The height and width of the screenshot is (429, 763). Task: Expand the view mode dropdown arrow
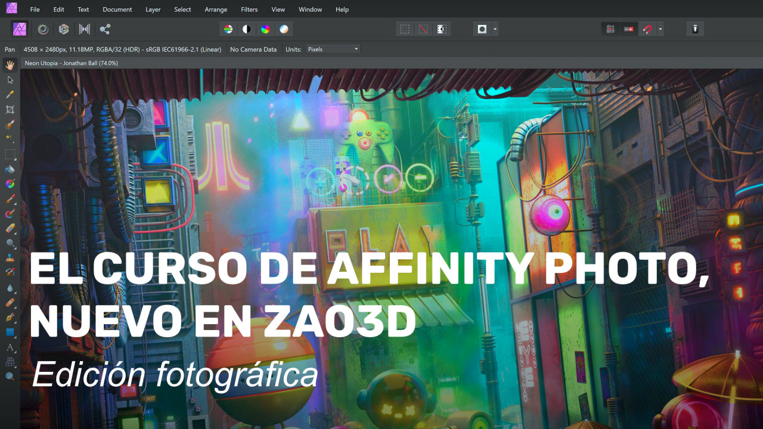494,29
